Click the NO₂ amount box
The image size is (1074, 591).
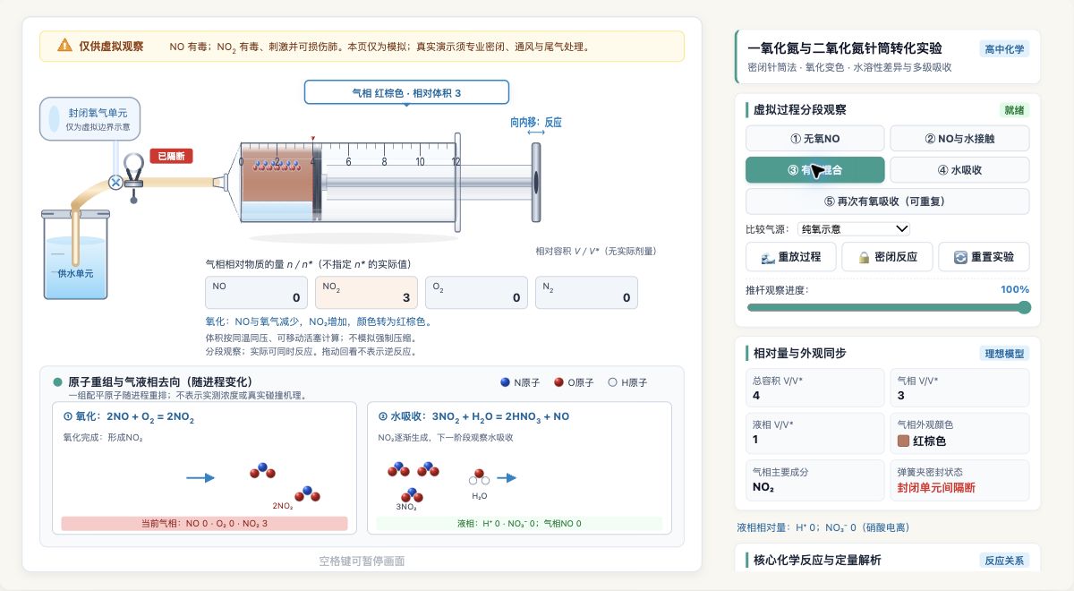367,293
